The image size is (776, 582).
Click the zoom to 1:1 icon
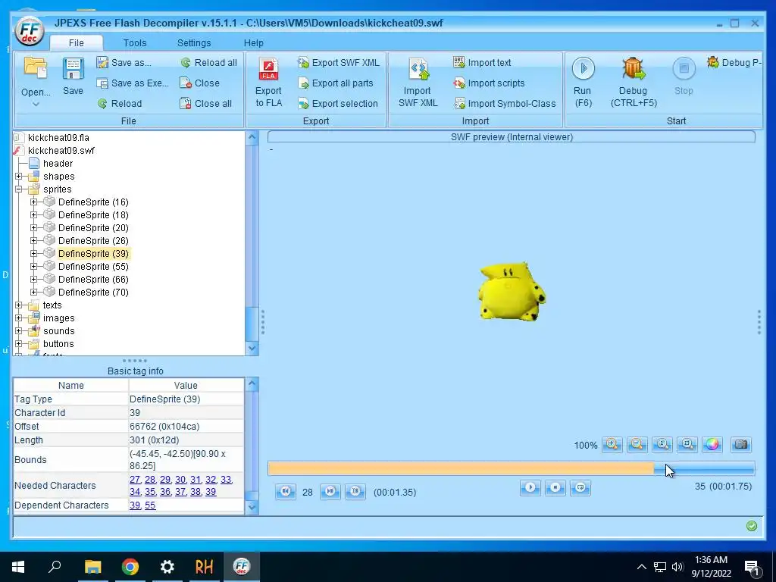click(x=662, y=444)
